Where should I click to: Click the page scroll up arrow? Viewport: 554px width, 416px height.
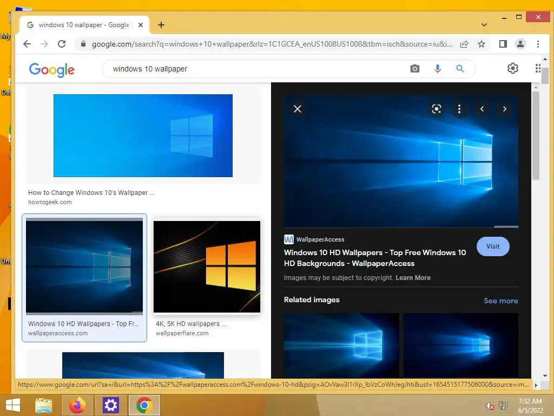545,59
